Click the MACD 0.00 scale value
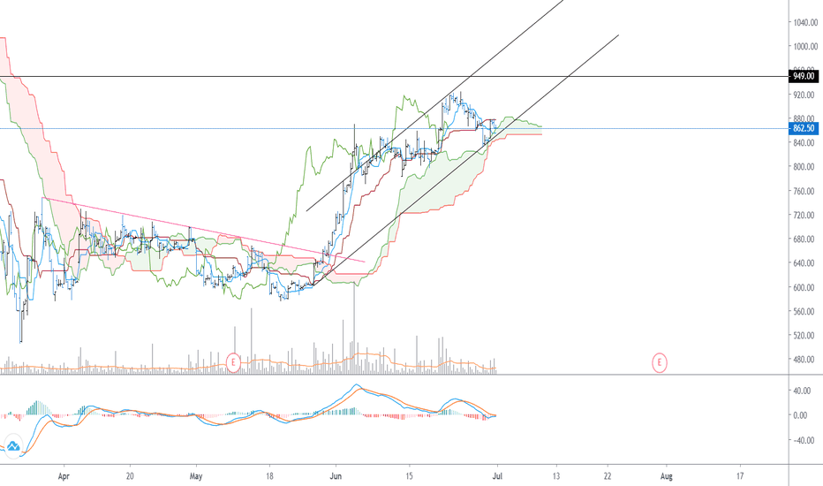Viewport: 823px width, 486px height. (800, 415)
